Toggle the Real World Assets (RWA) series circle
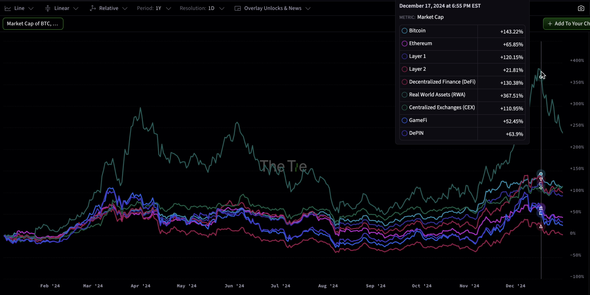Image resolution: width=590 pixels, height=295 pixels. coord(405,95)
